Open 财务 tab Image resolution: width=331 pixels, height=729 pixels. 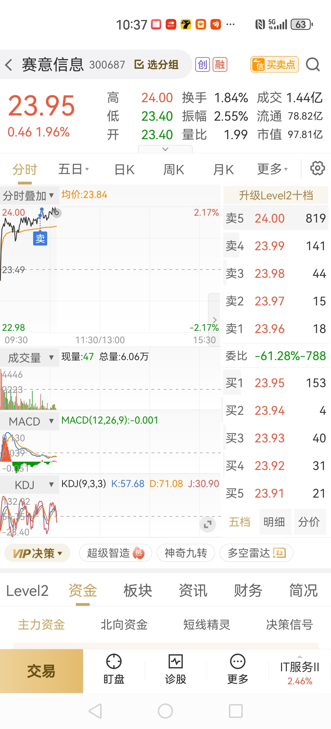click(x=248, y=591)
